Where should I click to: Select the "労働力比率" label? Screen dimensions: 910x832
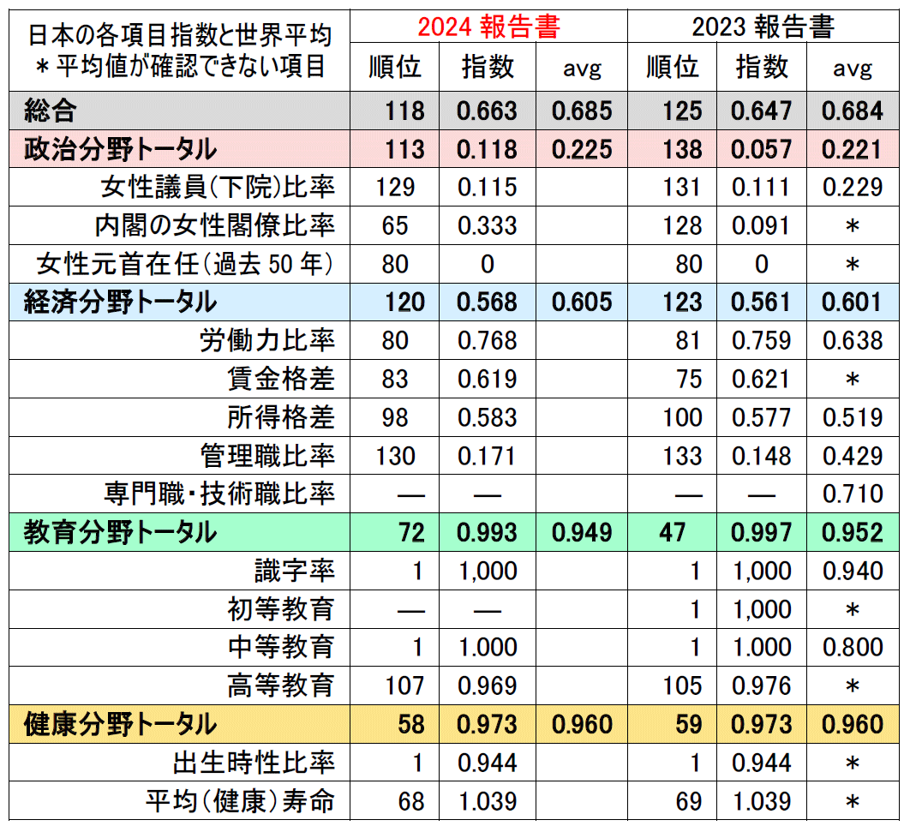coord(267,340)
